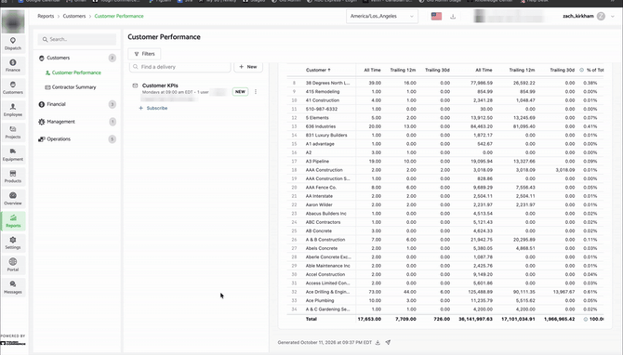Open the timezone America/Los_Angeles dropdown
Viewport: 623px width, 355px height.
coord(382,17)
